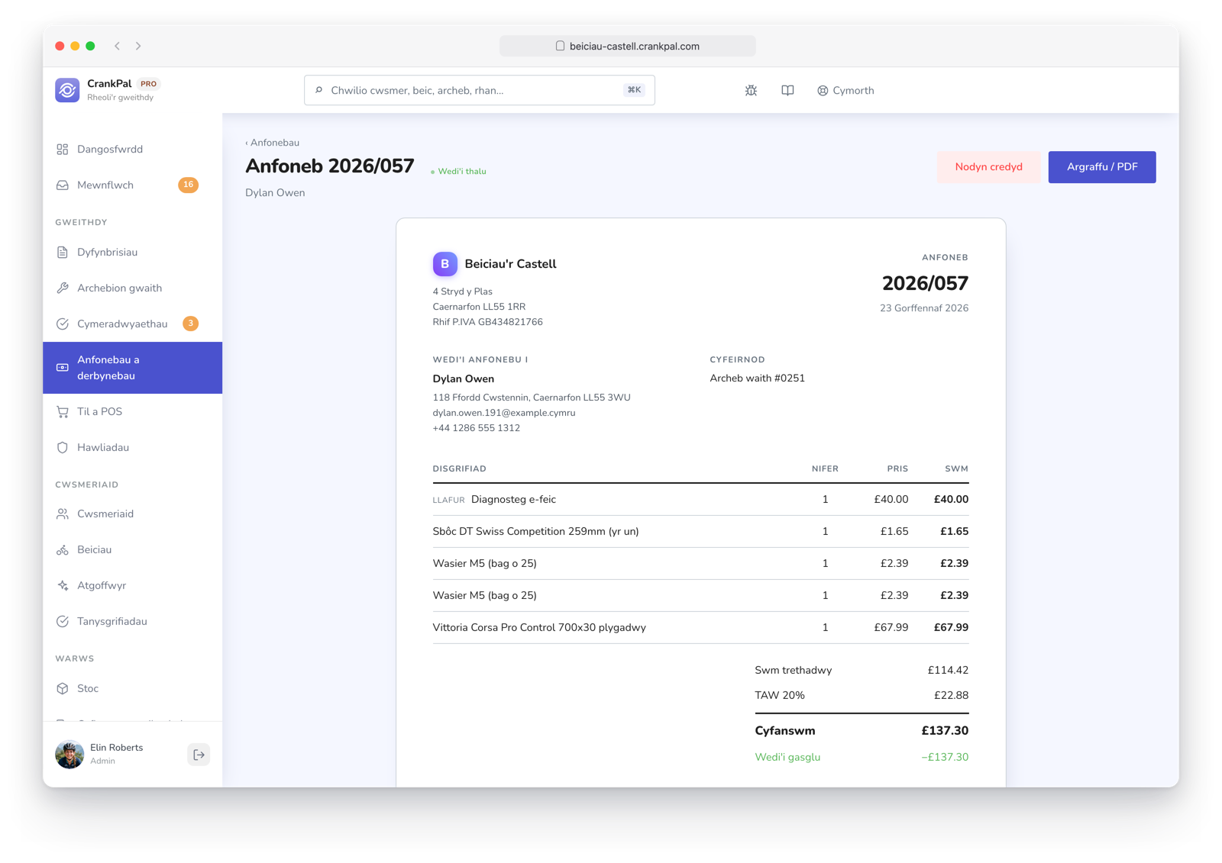This screenshot has height=863, width=1222.
Task: Select Beiciau menu item
Action: click(133, 550)
